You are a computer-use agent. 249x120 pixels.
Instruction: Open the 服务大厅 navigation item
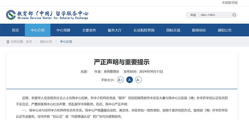[115, 30]
